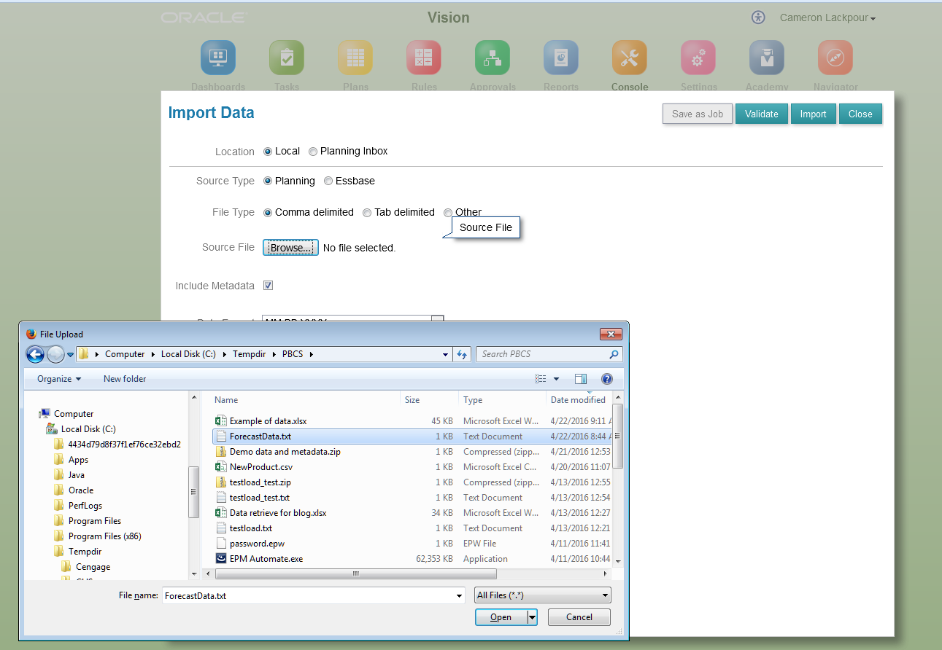The height and width of the screenshot is (650, 942).
Task: Click the Help question mark icon
Action: pyautogui.click(x=606, y=379)
